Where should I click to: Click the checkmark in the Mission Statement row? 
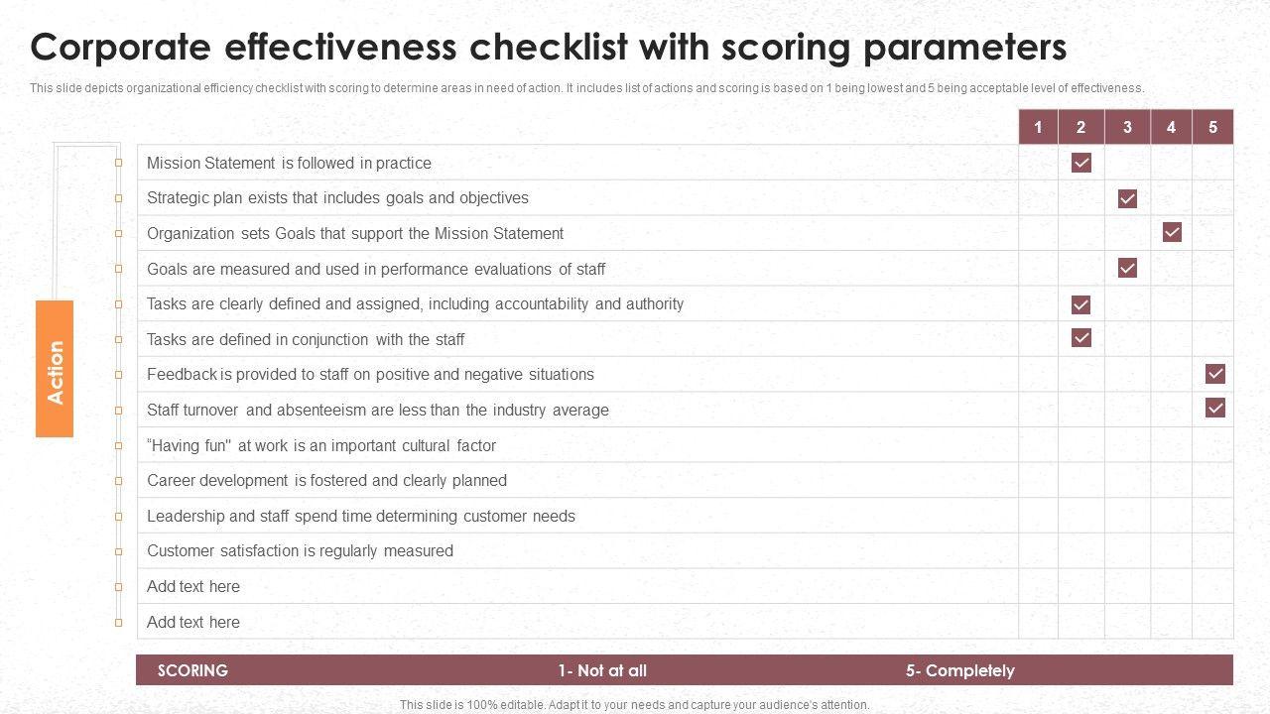[1081, 163]
